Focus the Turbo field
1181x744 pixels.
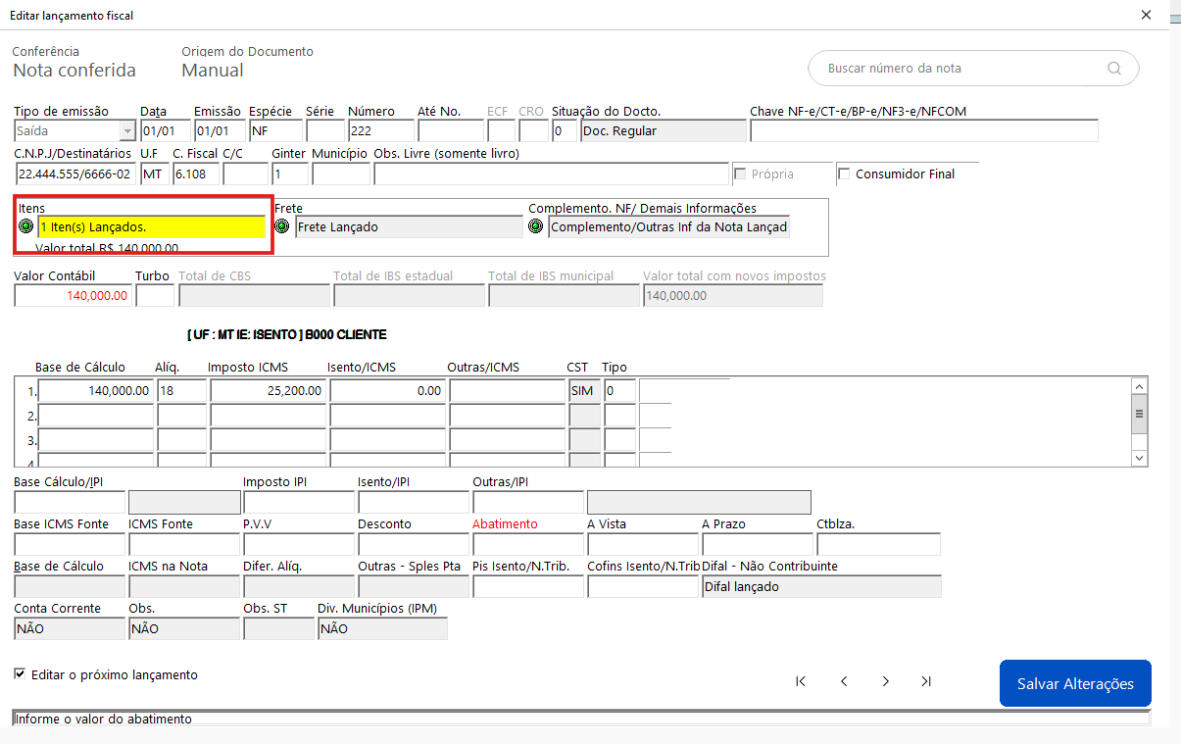click(155, 295)
